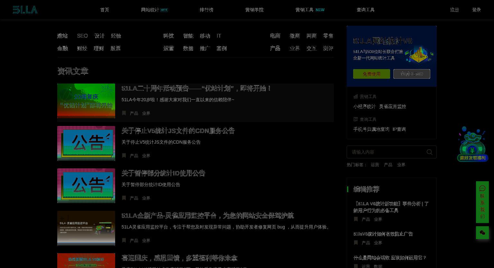Open 手机号归属地查询 link
This screenshot has height=268, width=494.
pyautogui.click(x=371, y=129)
